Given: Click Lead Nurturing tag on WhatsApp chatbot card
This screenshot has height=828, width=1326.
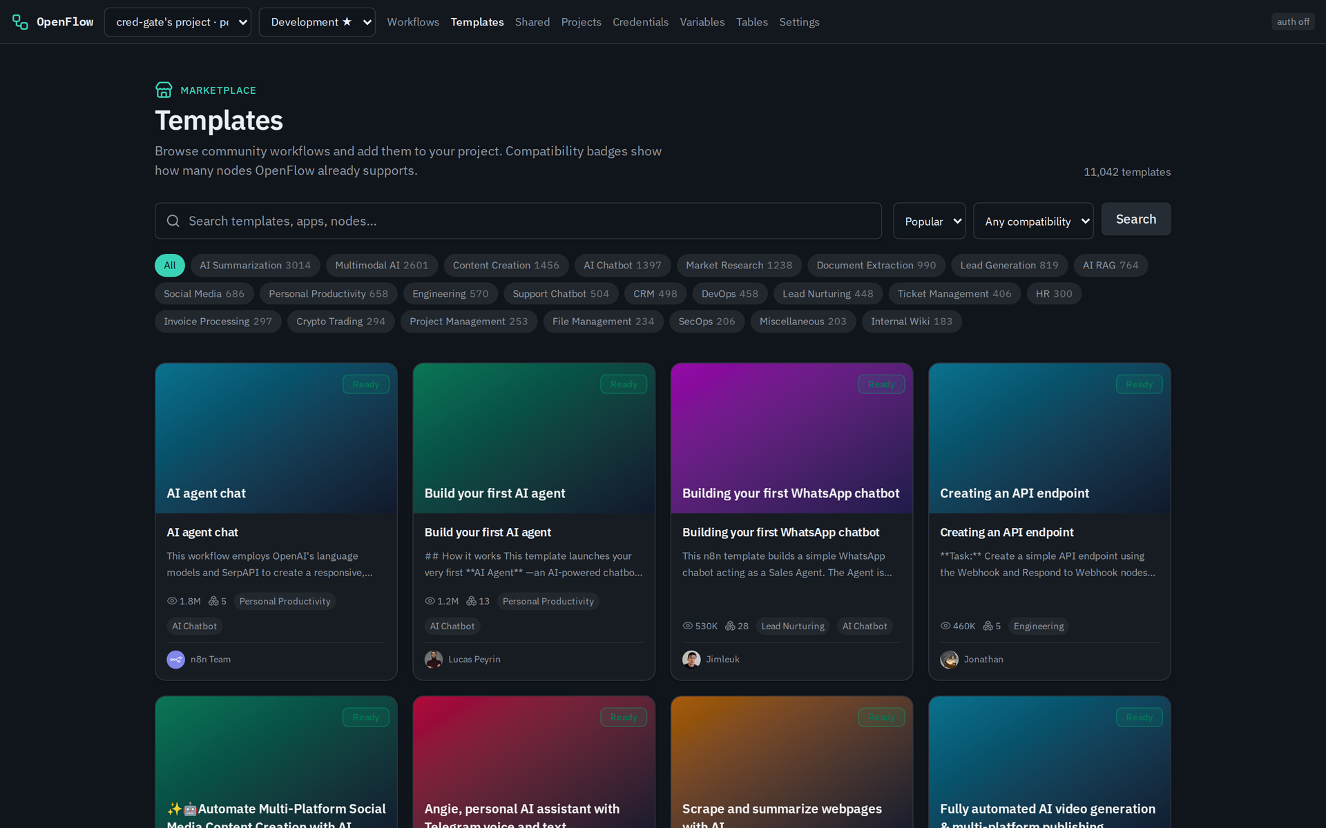Looking at the screenshot, I should pos(793,626).
